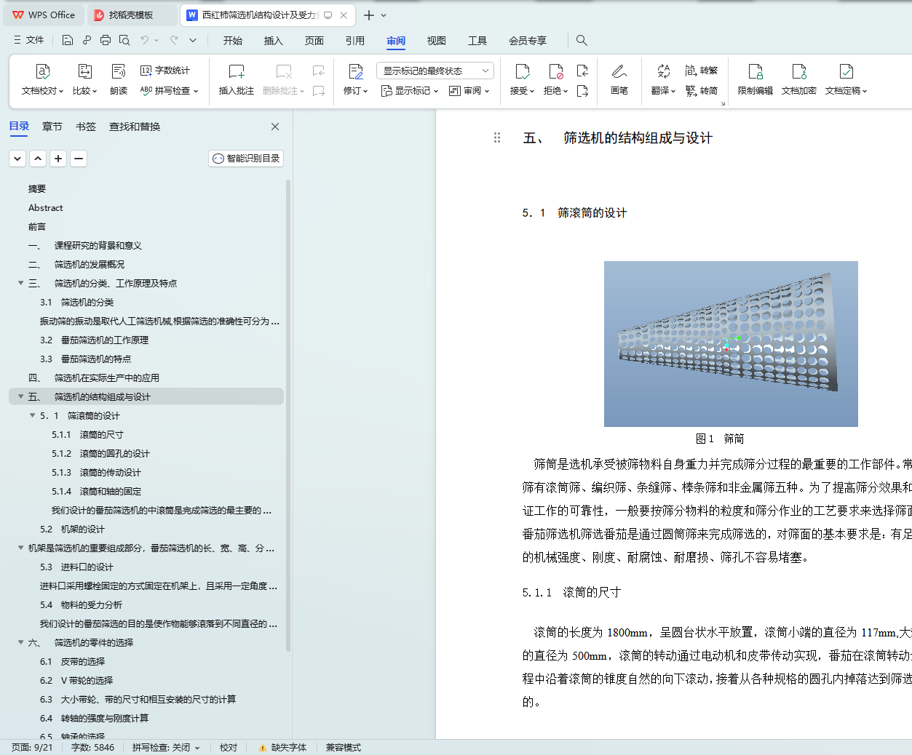
Task: Collapse the 三、筛选机的分类 outline section
Action: pos(20,283)
